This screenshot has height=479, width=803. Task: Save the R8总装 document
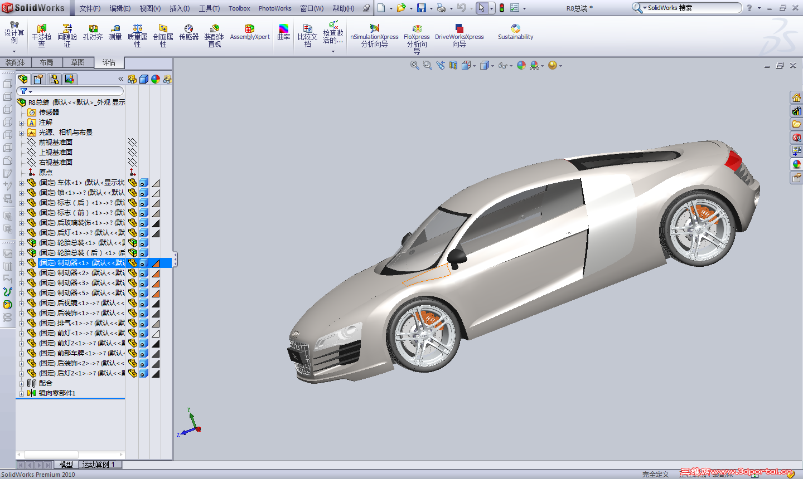pyautogui.click(x=422, y=8)
